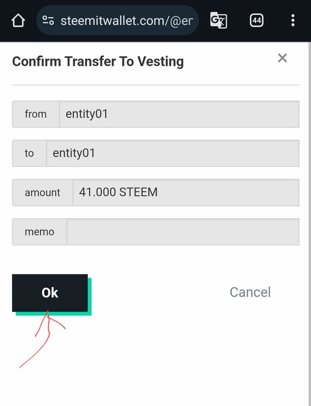Click the "from" field label
The height and width of the screenshot is (406, 311).
pyautogui.click(x=35, y=114)
